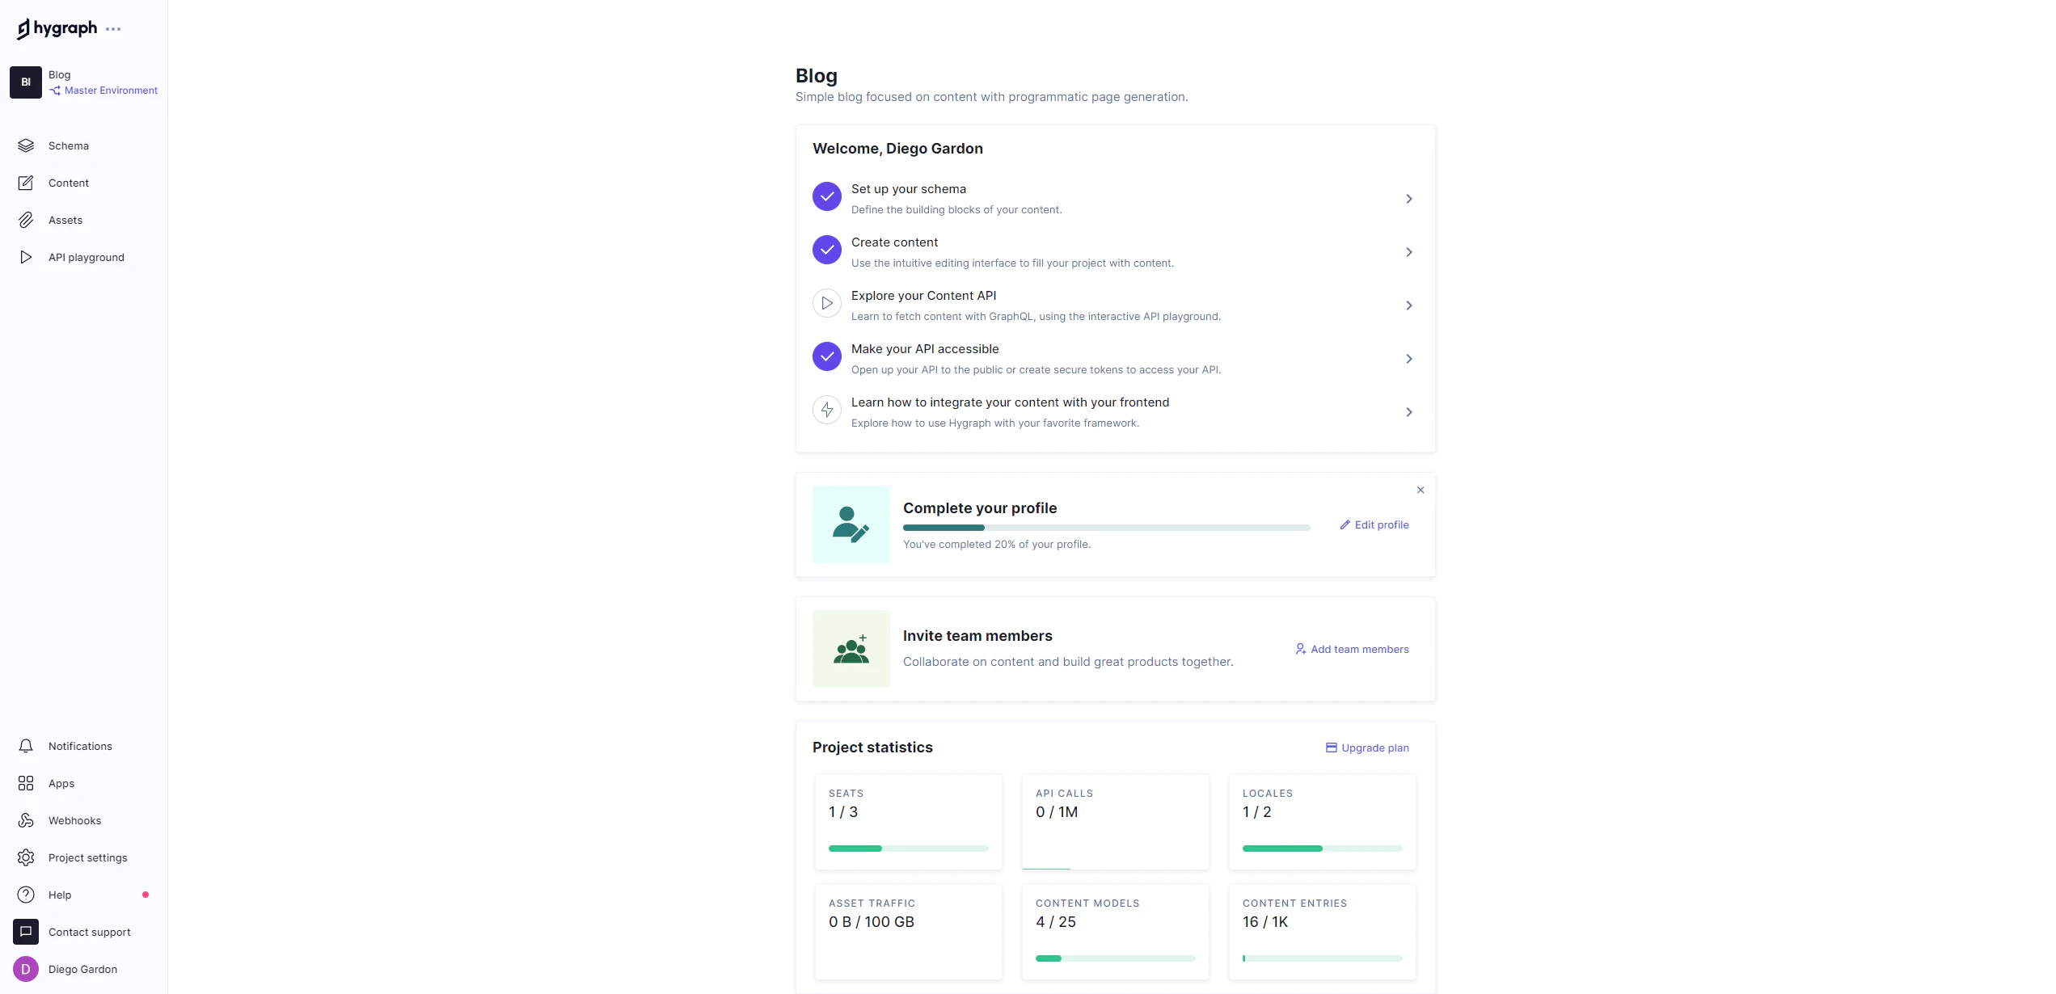This screenshot has height=994, width=2056.
Task: Click Contact support menu item
Action: (x=89, y=933)
